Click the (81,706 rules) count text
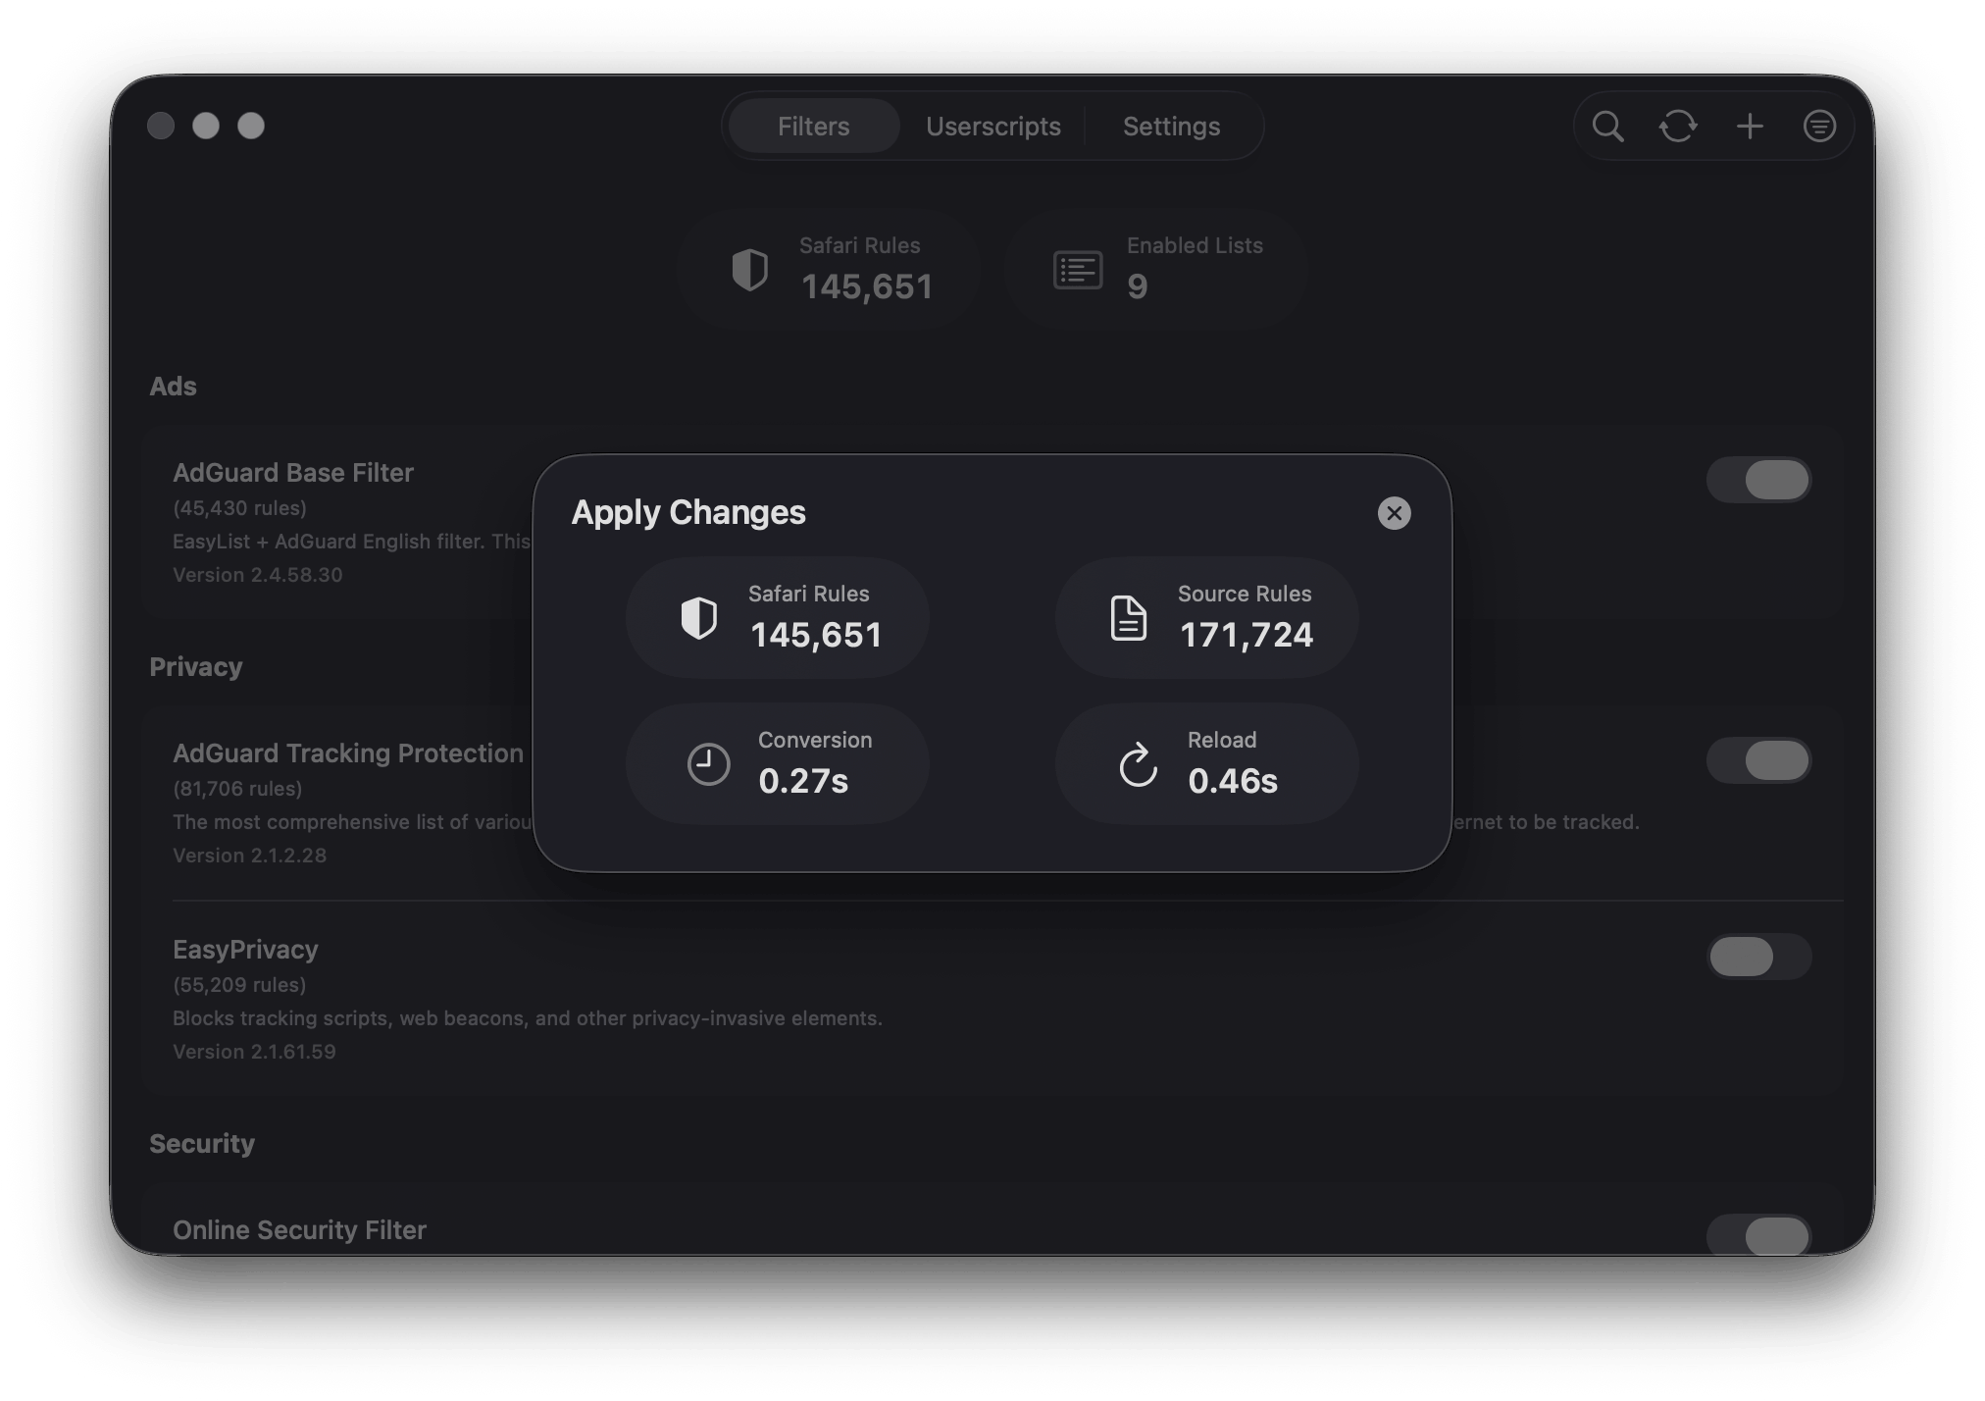 pyautogui.click(x=237, y=789)
